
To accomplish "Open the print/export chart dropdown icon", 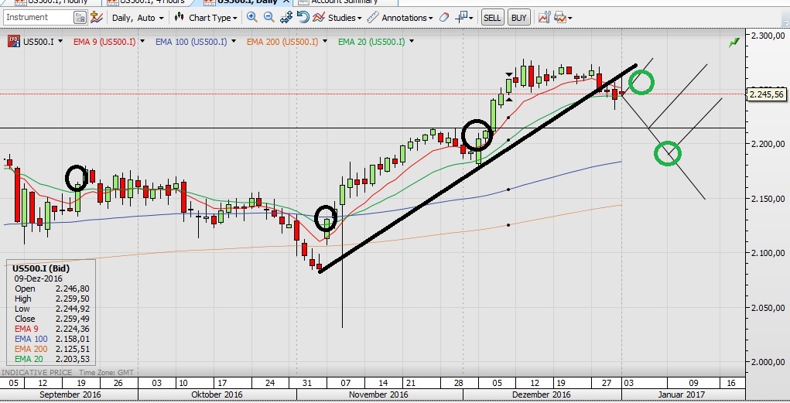I will coord(563,18).
